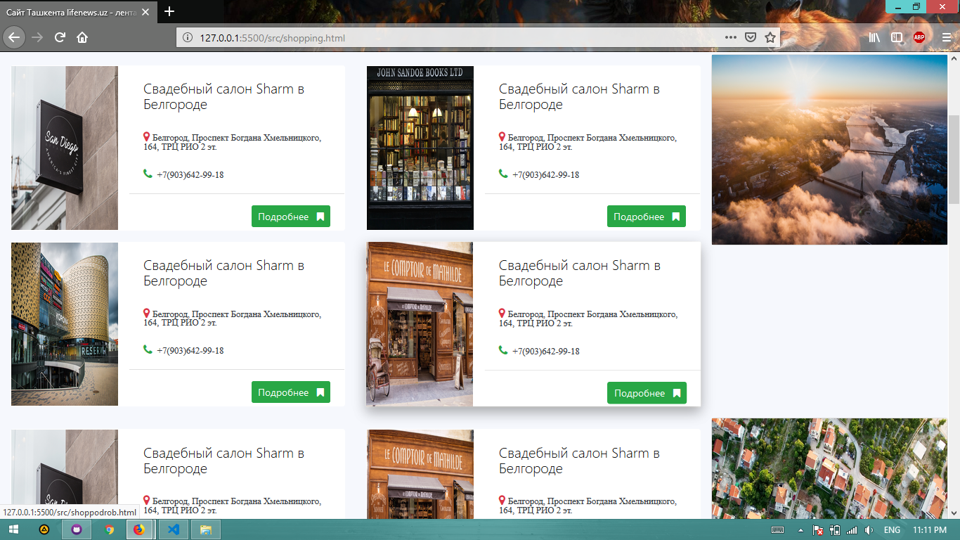Show site information icon in address bar

click(x=188, y=38)
